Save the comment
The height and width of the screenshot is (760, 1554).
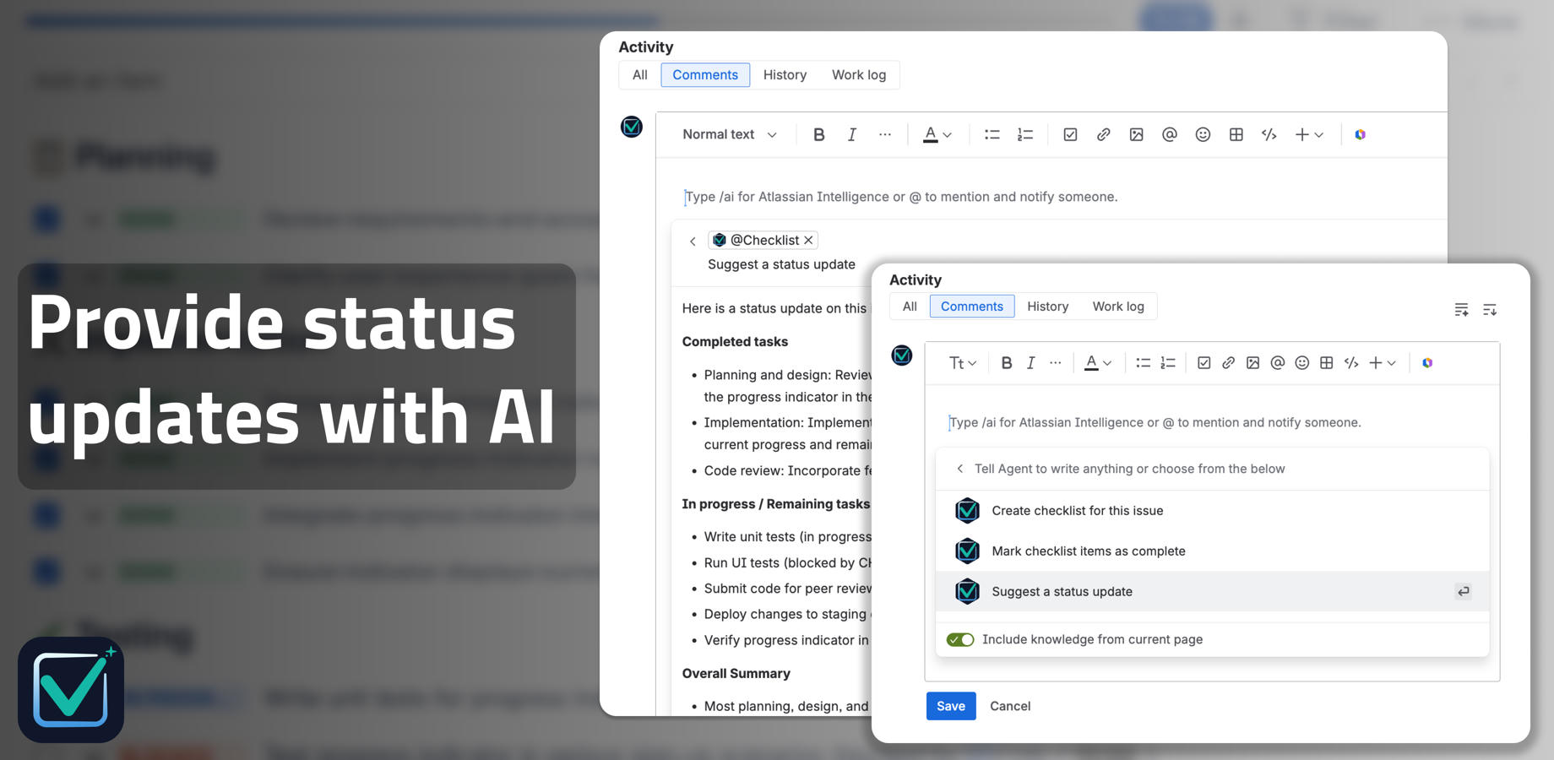(x=950, y=706)
